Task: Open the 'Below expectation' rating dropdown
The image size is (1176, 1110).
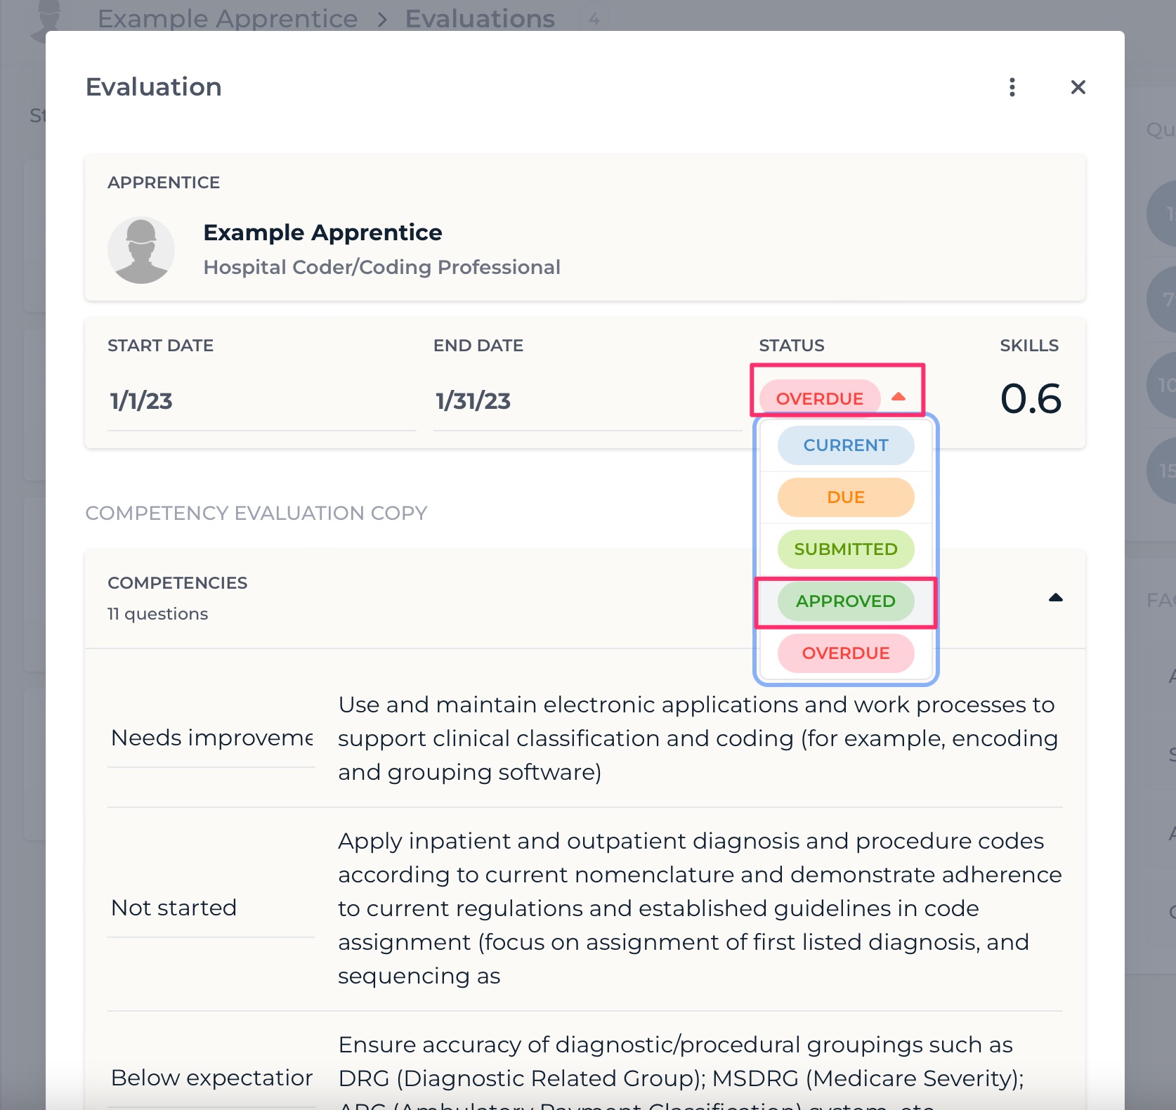Action: coord(211,1078)
